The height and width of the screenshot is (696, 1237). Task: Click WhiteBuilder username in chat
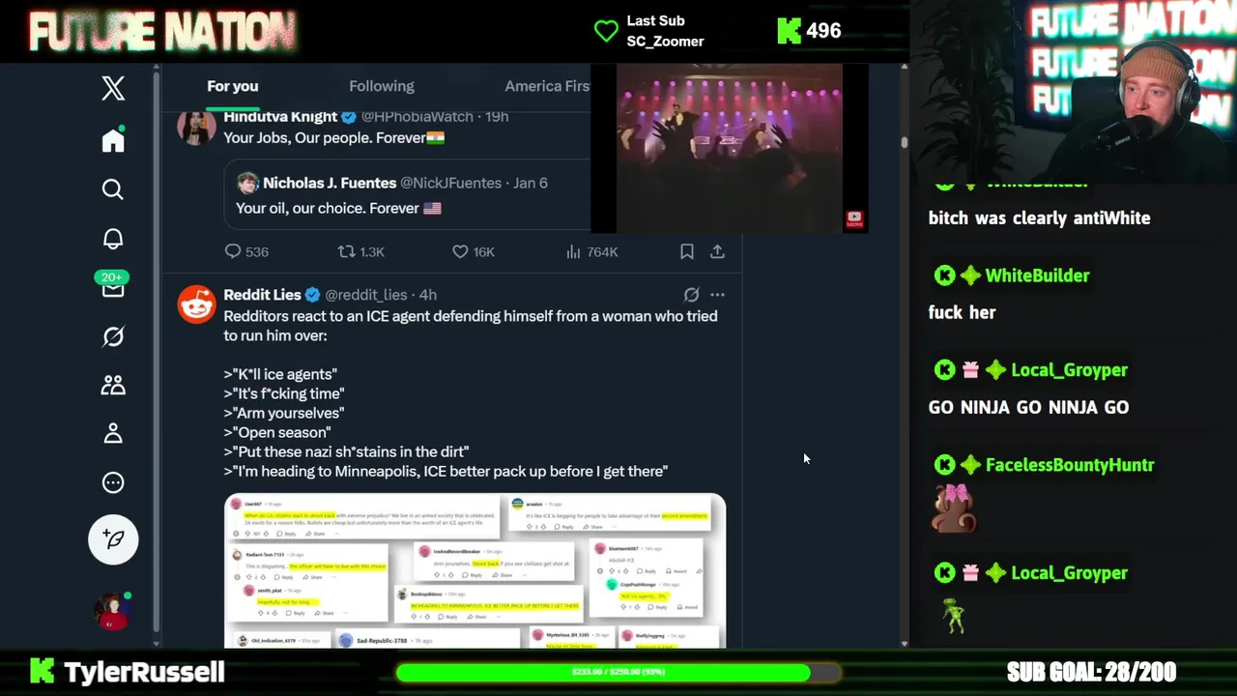1037,275
